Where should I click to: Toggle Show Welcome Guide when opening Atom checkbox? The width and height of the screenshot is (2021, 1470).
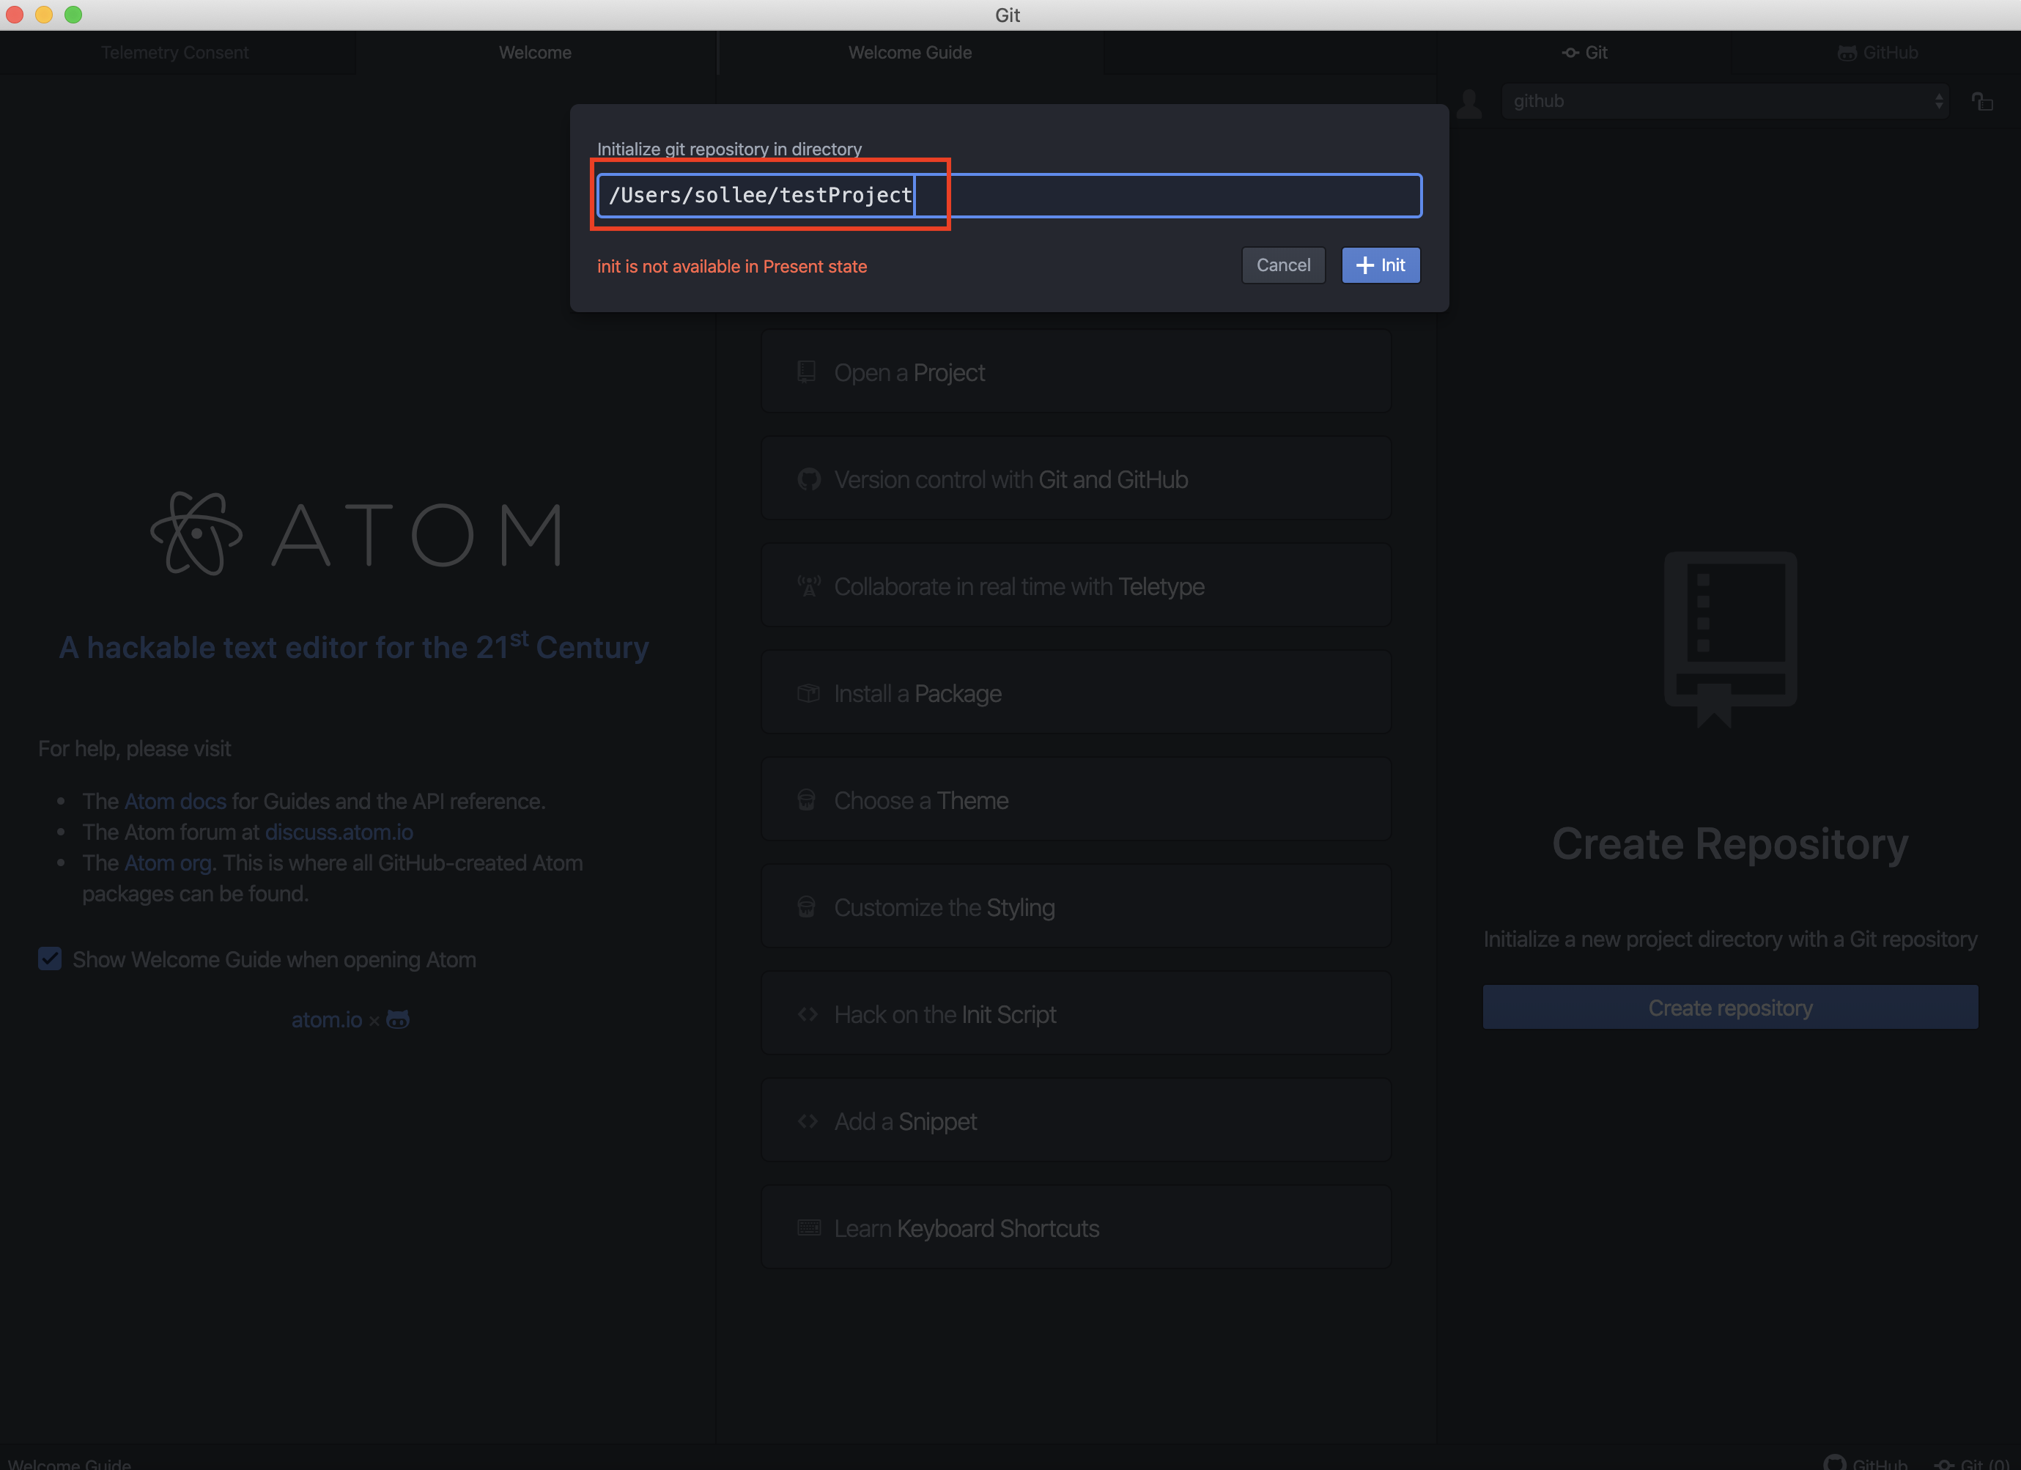coord(50,959)
